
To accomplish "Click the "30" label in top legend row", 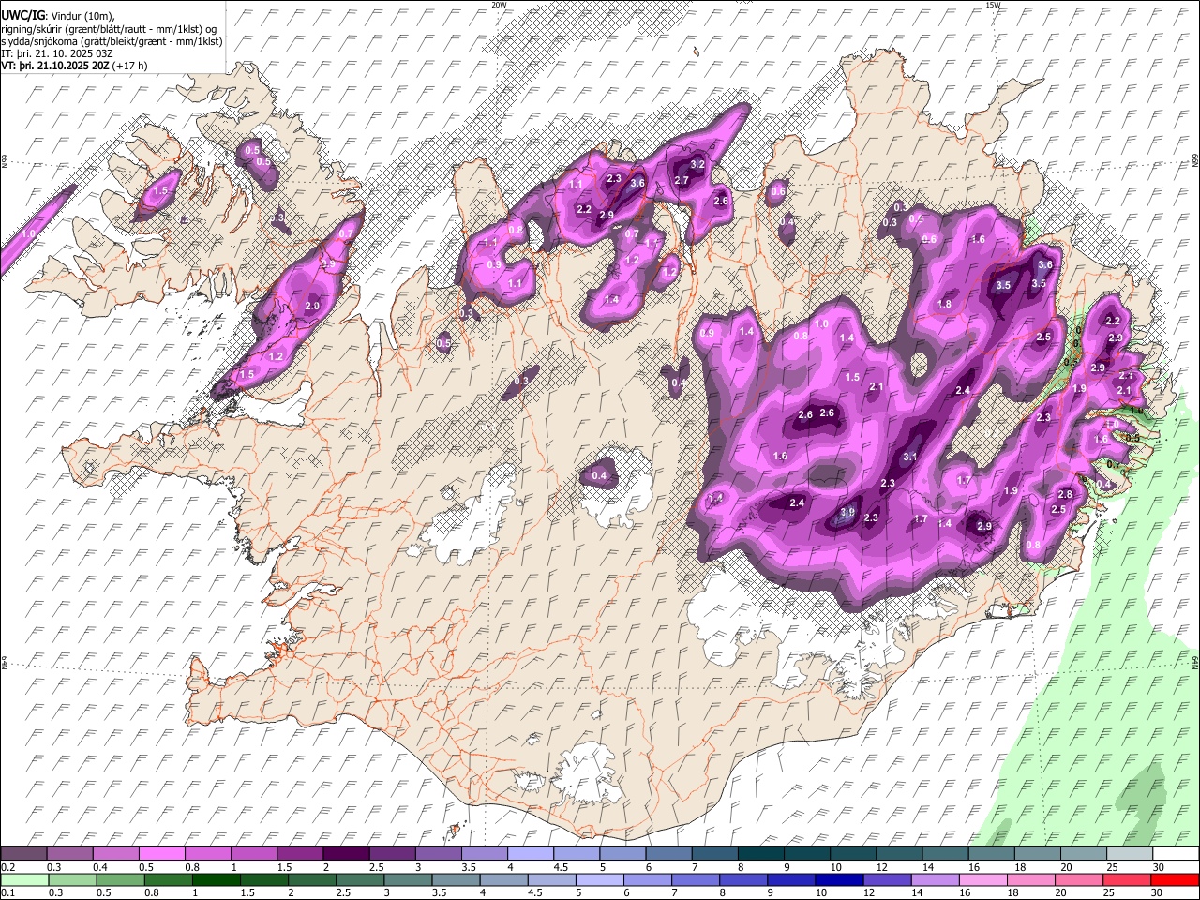I will point(1158,867).
